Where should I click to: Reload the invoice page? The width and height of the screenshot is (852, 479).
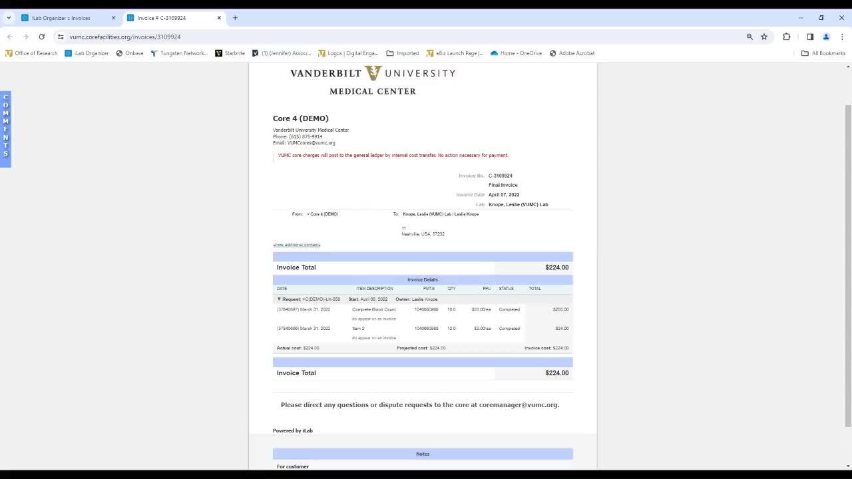(x=41, y=37)
